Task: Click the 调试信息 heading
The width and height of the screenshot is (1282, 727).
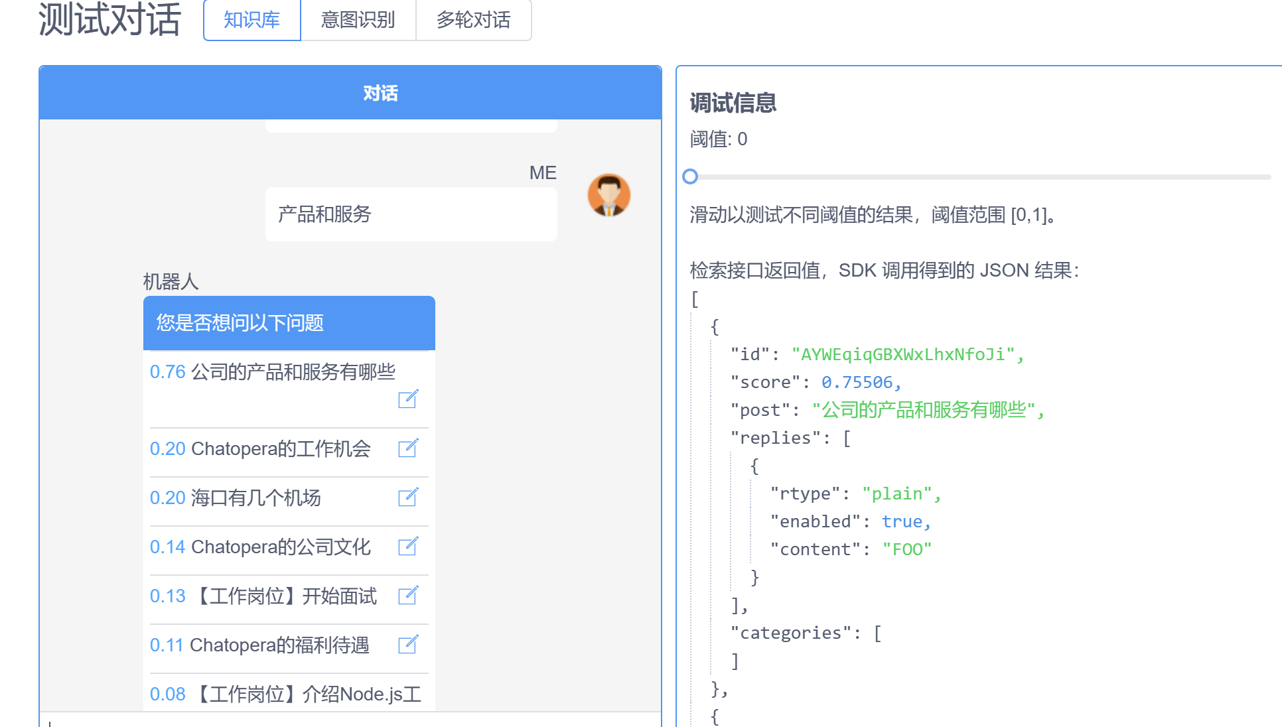Action: coord(733,103)
